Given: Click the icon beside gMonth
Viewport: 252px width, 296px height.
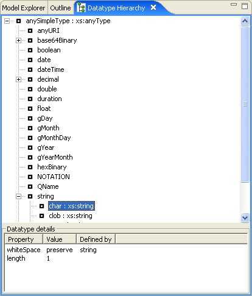Looking at the screenshot, I should [30, 128].
